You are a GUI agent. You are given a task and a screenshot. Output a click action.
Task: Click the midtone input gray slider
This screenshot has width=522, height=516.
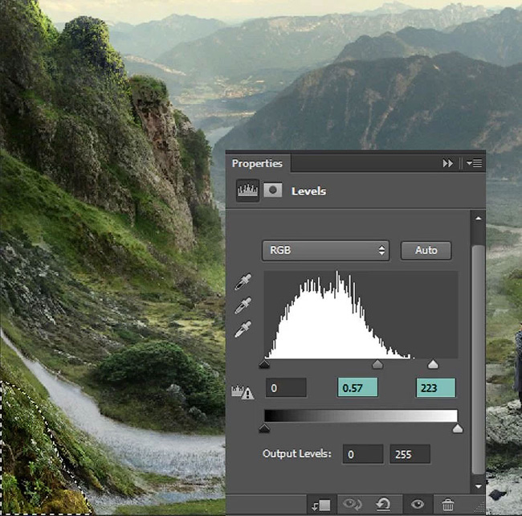[377, 364]
